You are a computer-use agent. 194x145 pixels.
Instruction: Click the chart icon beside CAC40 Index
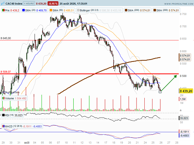click(3, 3)
